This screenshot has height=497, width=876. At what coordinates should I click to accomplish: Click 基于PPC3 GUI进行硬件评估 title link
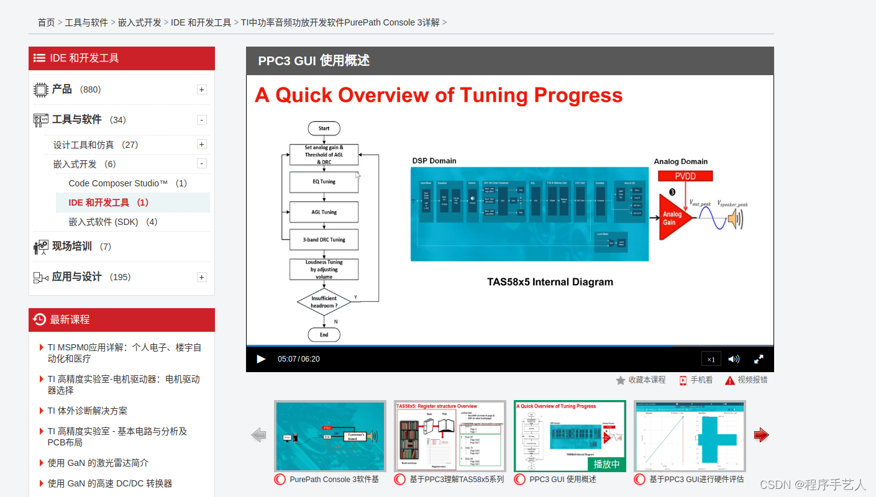point(696,480)
